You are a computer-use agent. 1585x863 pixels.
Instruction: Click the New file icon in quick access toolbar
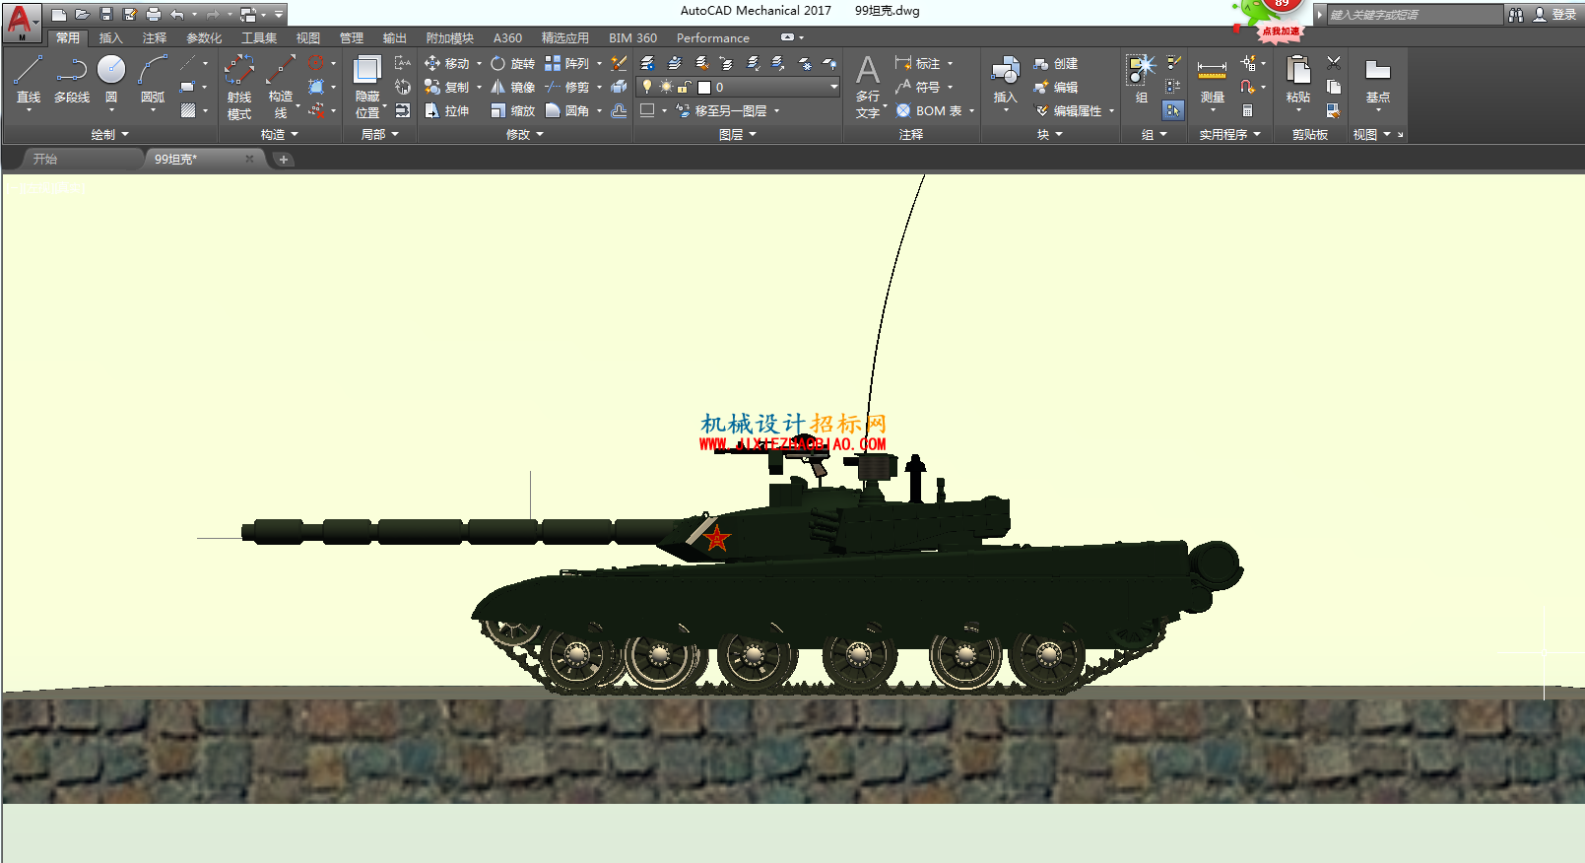[59, 14]
